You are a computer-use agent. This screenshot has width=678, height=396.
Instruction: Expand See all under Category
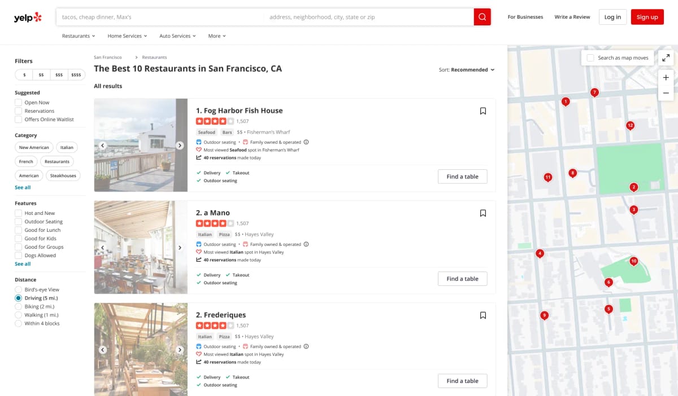point(23,187)
